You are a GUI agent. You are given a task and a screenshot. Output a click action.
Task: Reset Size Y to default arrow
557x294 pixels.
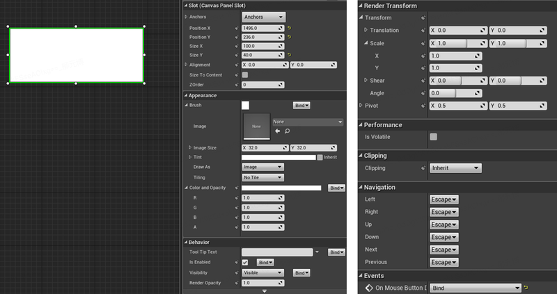point(289,55)
